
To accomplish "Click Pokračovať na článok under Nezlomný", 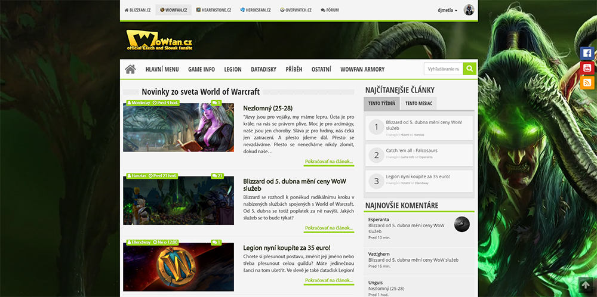I will click(328, 162).
